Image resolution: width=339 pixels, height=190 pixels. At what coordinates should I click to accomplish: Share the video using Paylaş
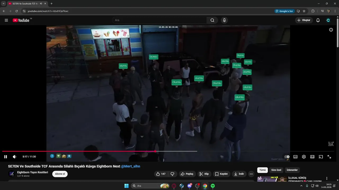click(x=187, y=174)
